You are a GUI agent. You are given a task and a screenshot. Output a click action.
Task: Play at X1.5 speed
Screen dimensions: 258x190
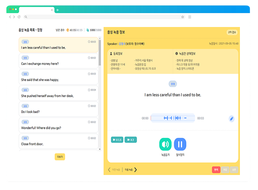[x=117, y=139]
